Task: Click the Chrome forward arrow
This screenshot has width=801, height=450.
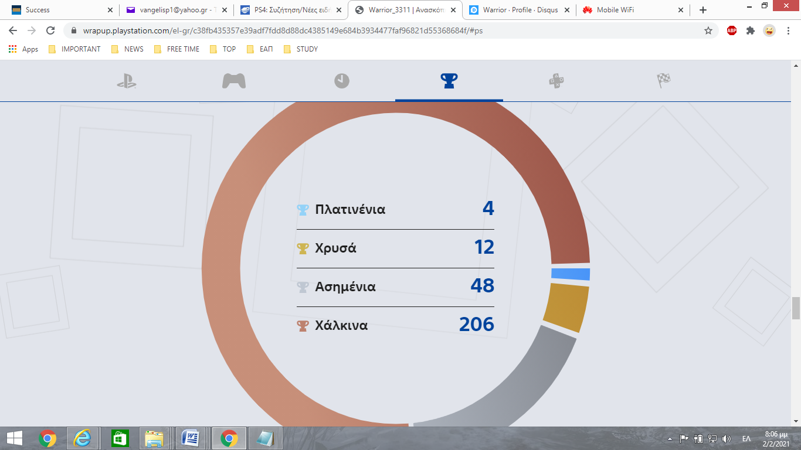Action: click(32, 30)
